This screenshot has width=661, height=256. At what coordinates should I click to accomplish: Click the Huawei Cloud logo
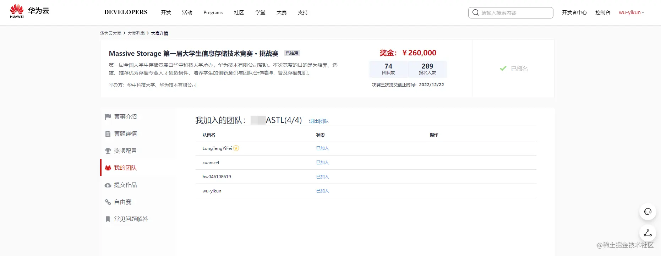click(x=29, y=11)
